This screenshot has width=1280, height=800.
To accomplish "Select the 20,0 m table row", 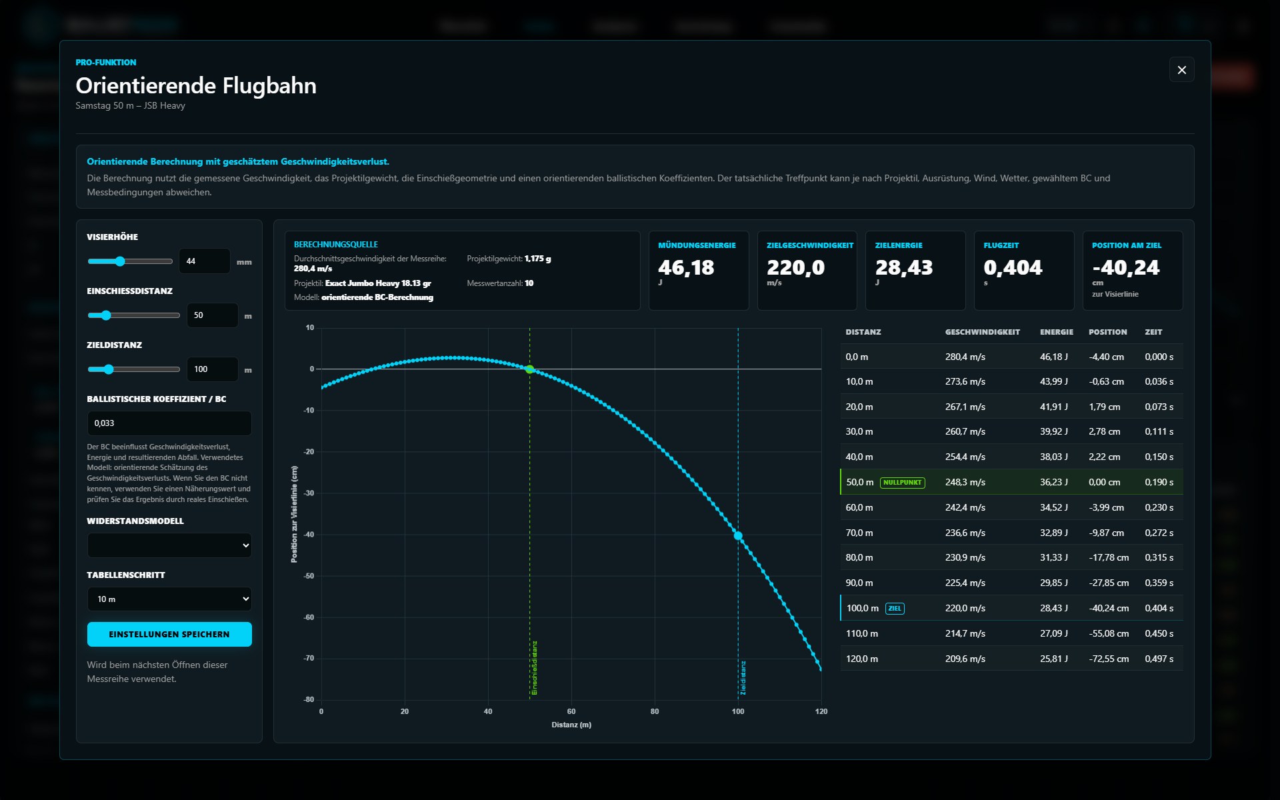I will pos(1011,407).
